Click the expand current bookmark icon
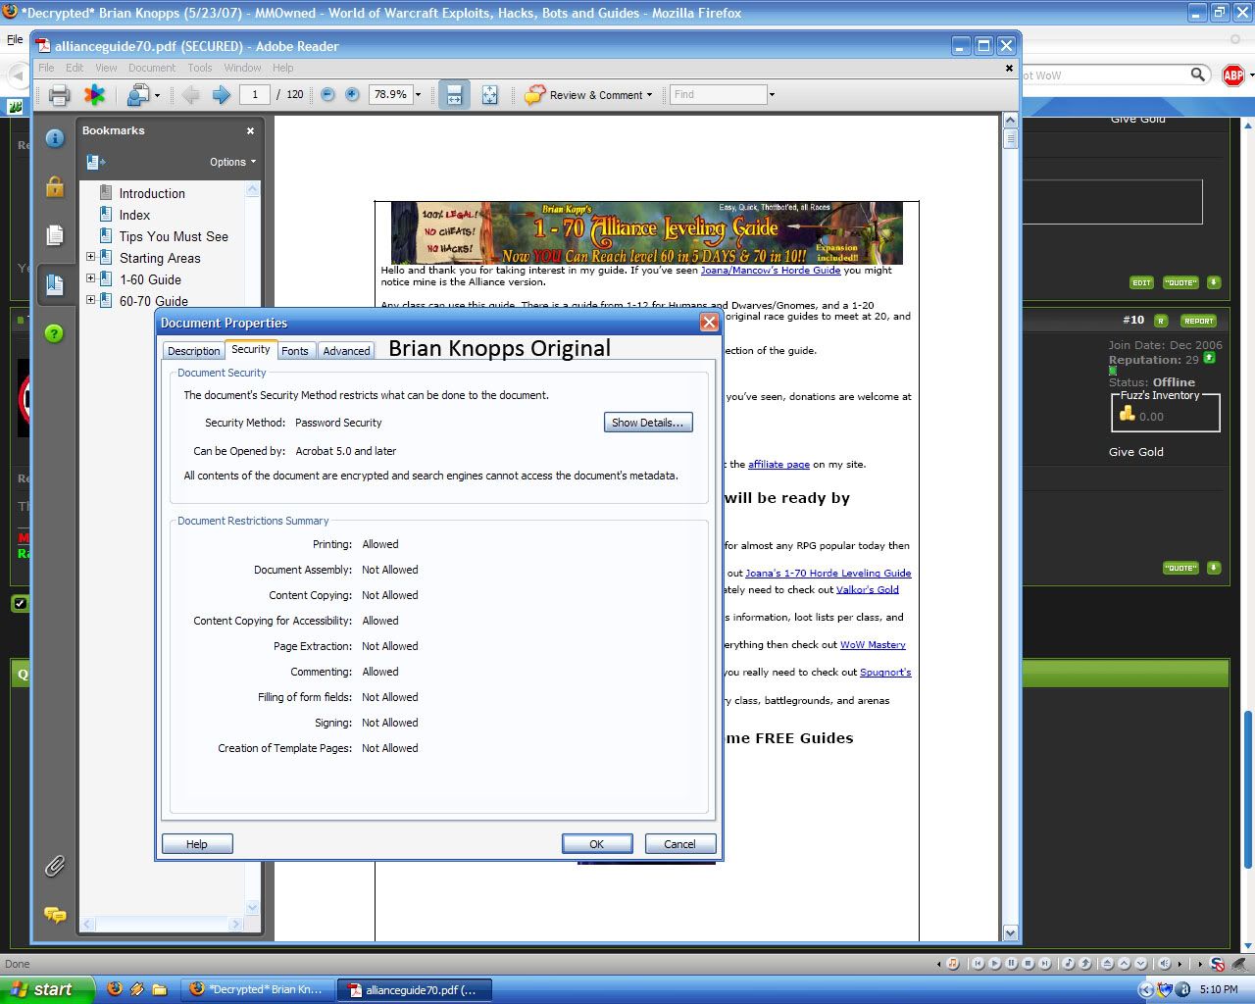Viewport: 1255px width, 1004px height. (96, 162)
